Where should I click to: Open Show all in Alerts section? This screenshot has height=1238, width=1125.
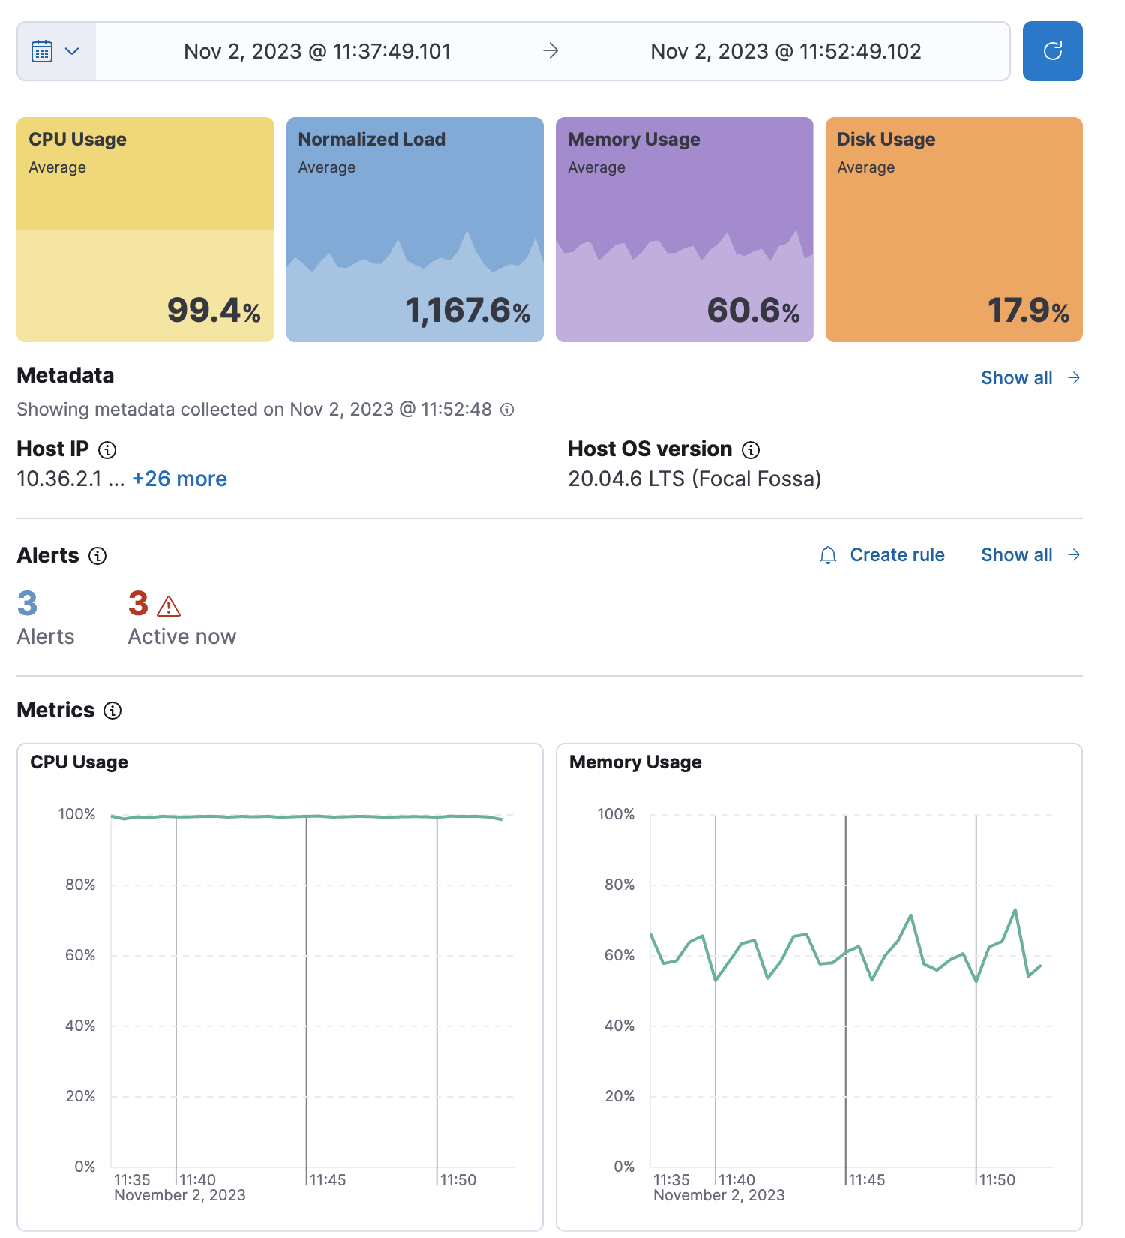(x=1030, y=555)
